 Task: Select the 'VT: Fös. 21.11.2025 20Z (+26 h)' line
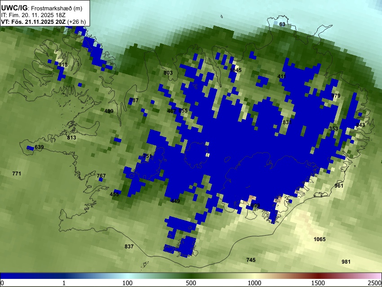43,22
